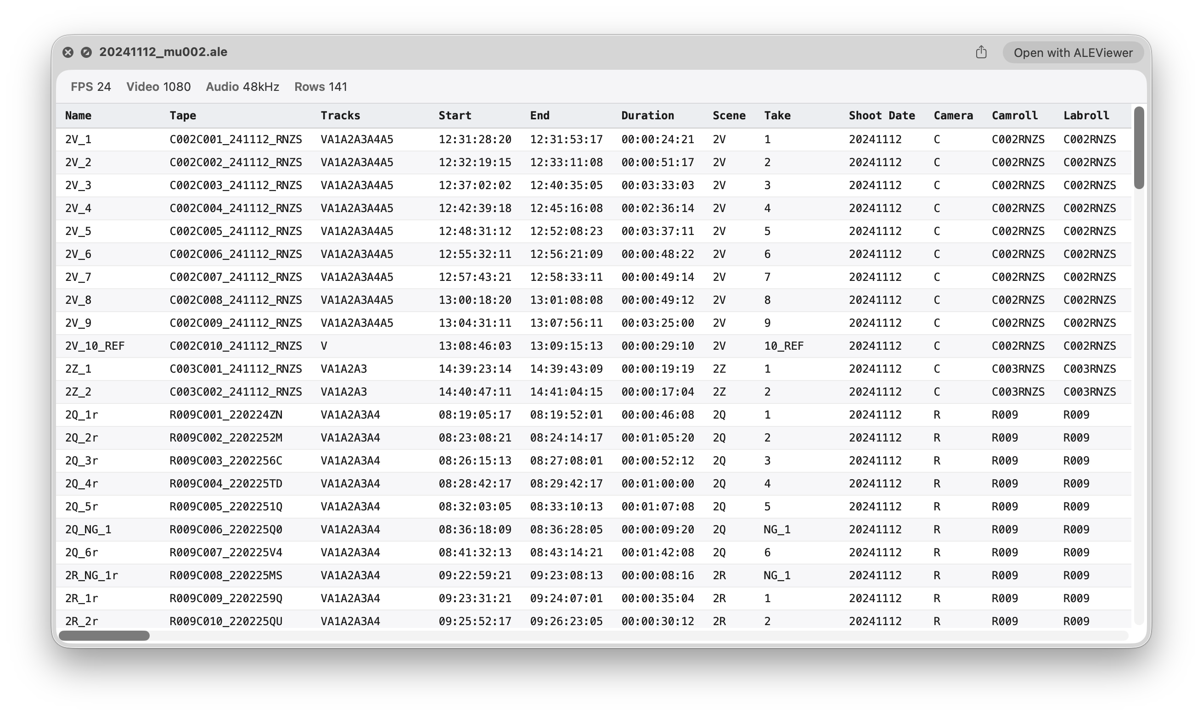1203x716 pixels.
Task: Select the 2Z_2 row
Action: [x=594, y=392]
